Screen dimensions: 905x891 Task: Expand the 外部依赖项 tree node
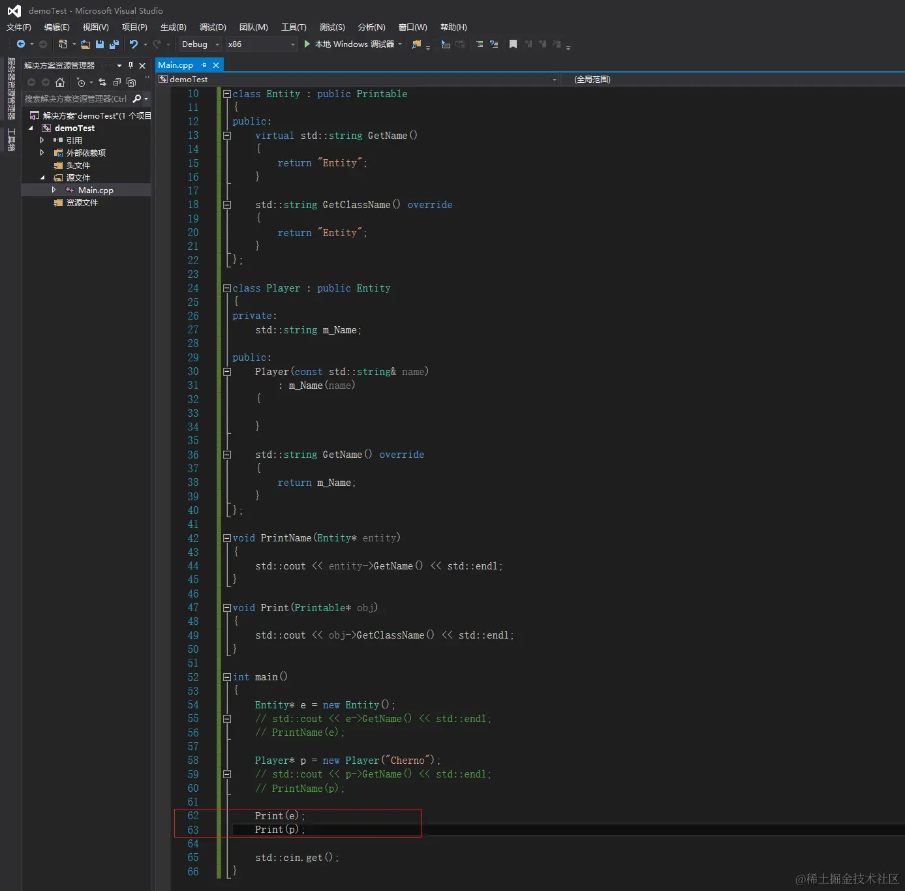click(42, 153)
